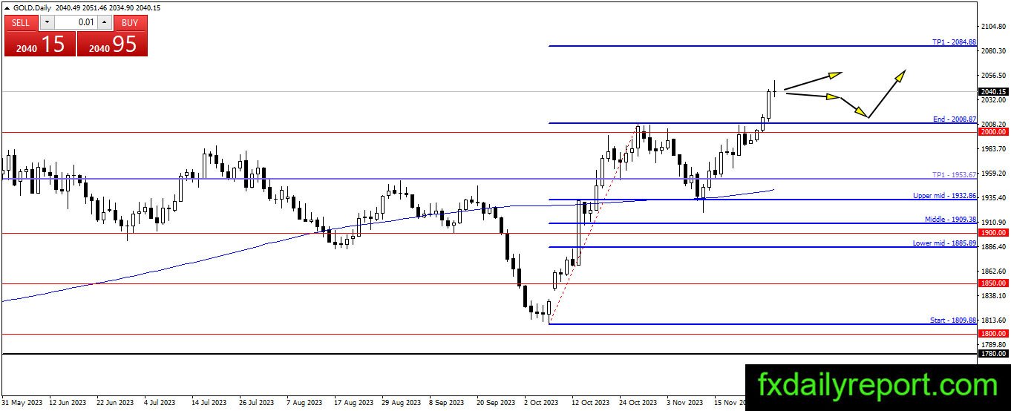Image resolution: width=1011 pixels, height=411 pixels.
Task: Select the Middle - 1909.38 label
Action: [950, 220]
